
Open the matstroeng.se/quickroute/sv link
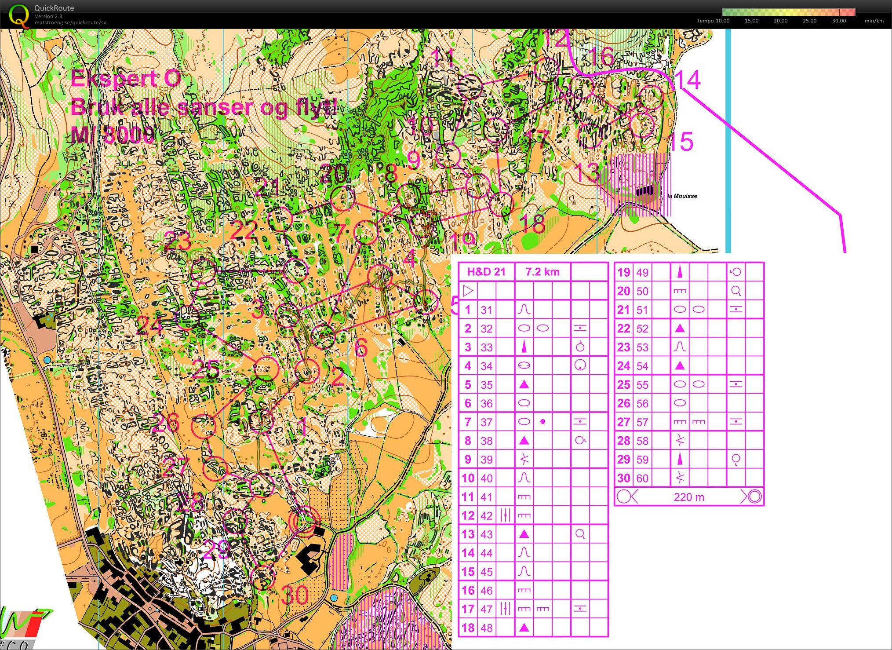[x=70, y=23]
